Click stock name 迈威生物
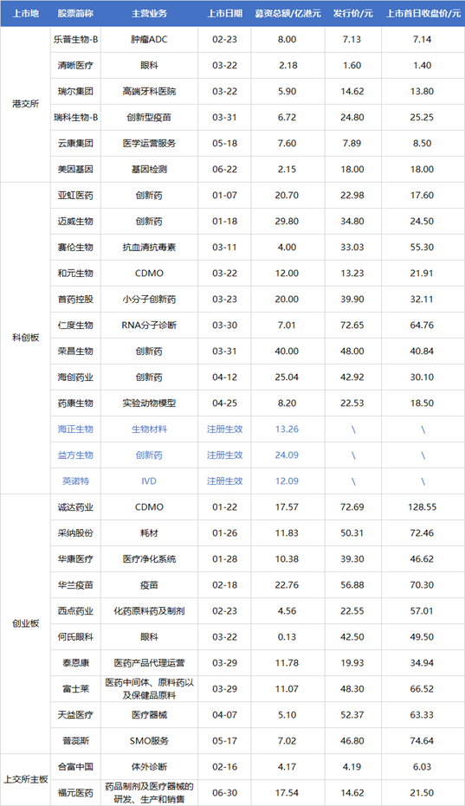Viewport: 465px width, 806px height. (x=75, y=222)
